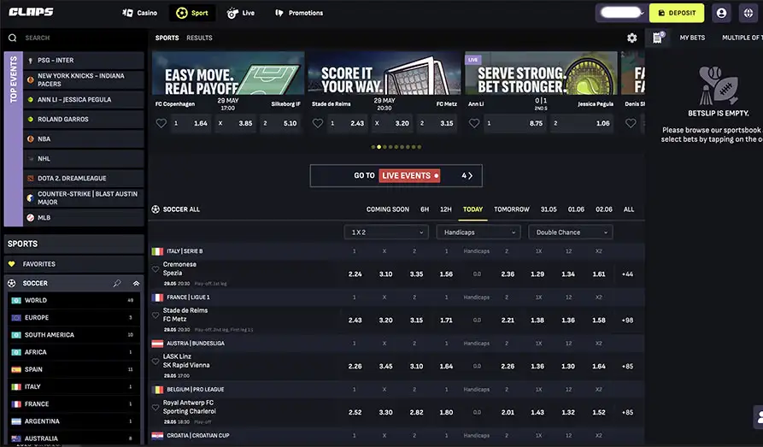Open the Casino section
The width and height of the screenshot is (763, 447).
pyautogui.click(x=139, y=13)
